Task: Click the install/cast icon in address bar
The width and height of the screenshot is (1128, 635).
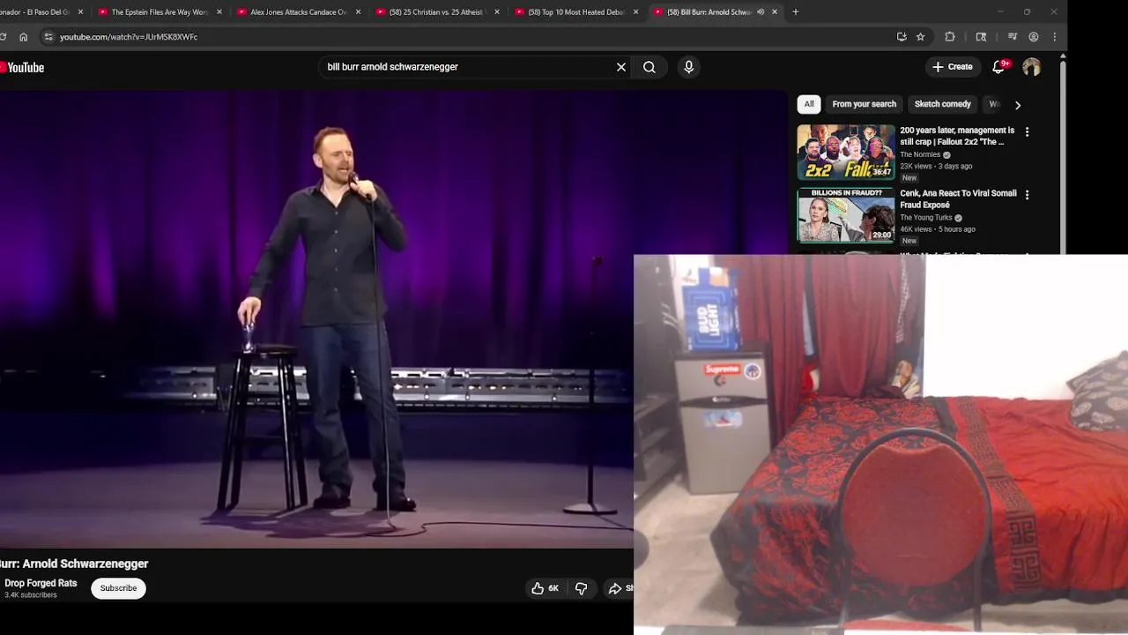Action: (x=902, y=37)
